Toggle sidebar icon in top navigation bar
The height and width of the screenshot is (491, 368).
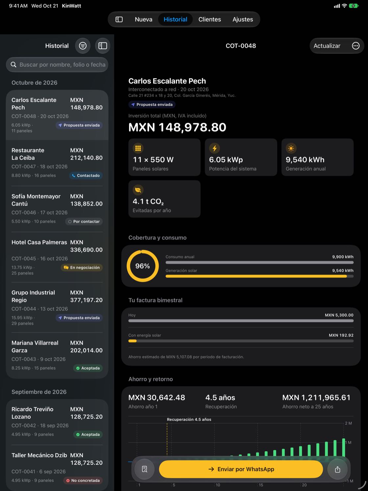tap(119, 19)
